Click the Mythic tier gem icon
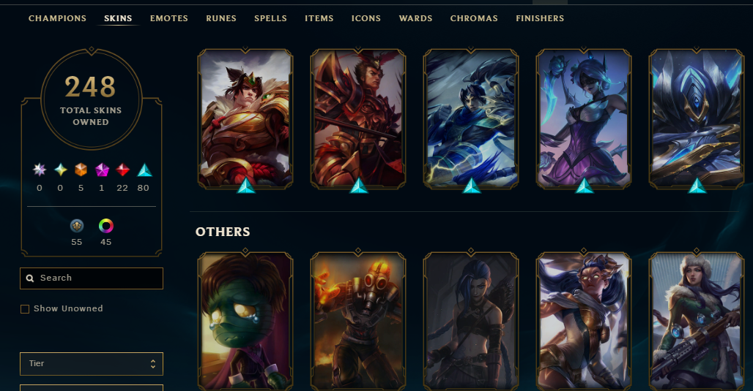 tap(61, 170)
